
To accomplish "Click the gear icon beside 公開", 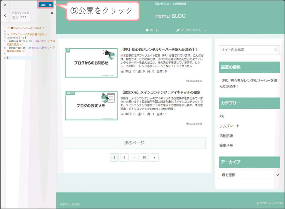I will click(50, 5).
